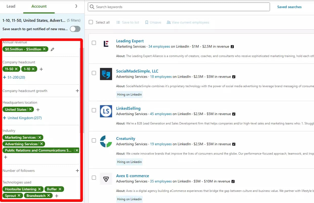Click LinkedSelling LS logo thumbnail
This screenshot has width=314, height=203.
pos(106,111)
